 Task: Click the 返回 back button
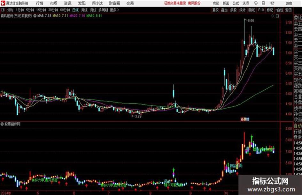click(288, 10)
